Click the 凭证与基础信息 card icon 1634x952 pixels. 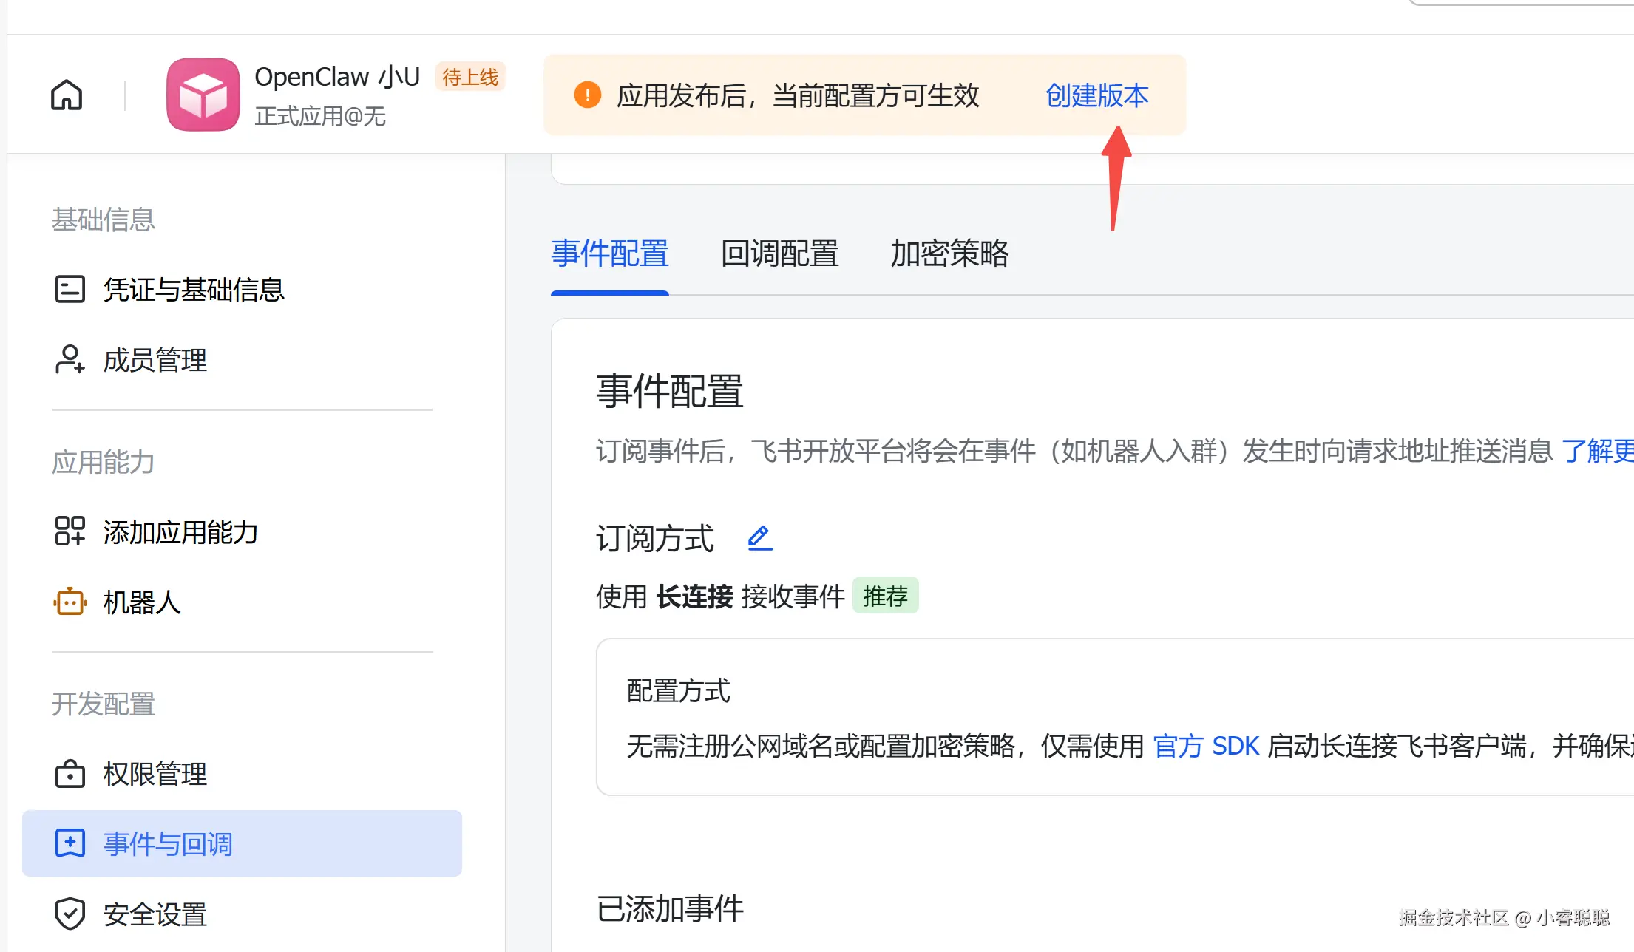point(70,289)
